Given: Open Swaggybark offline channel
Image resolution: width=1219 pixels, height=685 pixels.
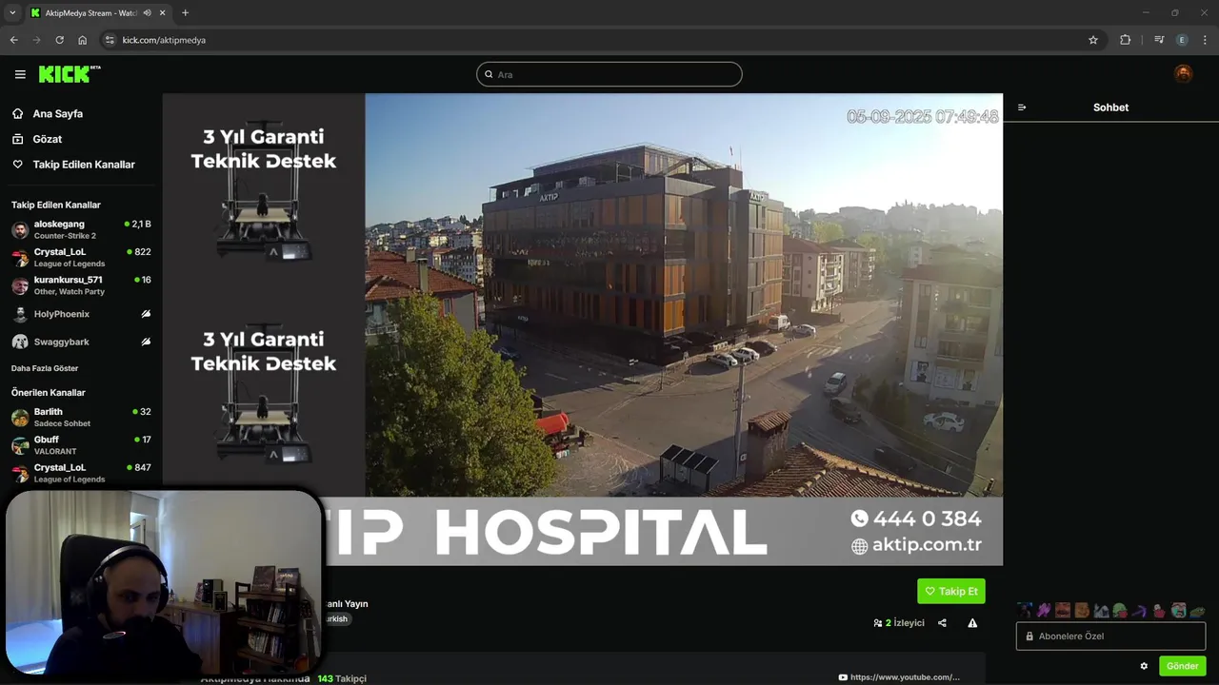Looking at the screenshot, I should click(x=81, y=342).
